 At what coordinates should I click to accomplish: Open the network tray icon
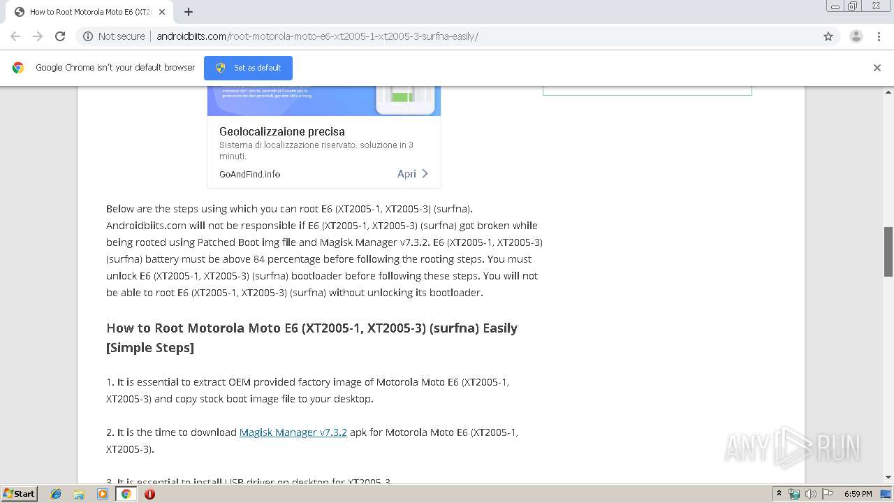click(794, 494)
